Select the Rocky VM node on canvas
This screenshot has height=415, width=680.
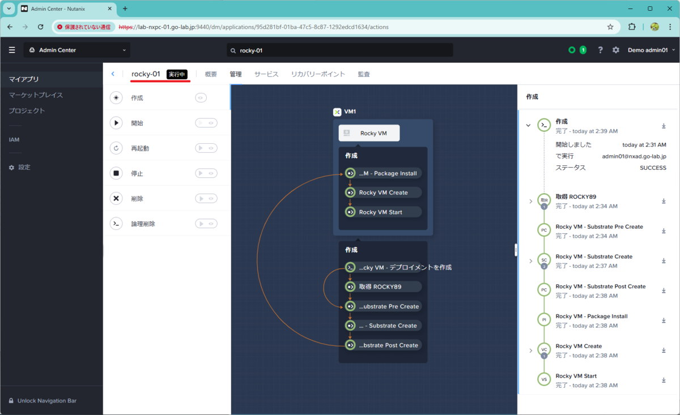point(369,133)
